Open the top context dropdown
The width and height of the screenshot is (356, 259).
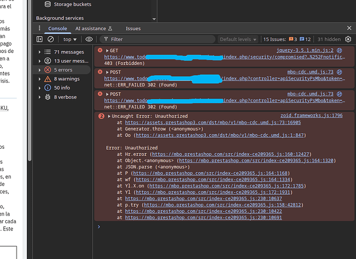coord(70,39)
